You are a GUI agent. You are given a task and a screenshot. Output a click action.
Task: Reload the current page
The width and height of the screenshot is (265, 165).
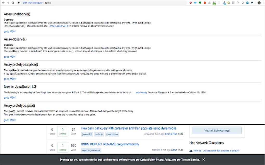tap(13, 3)
